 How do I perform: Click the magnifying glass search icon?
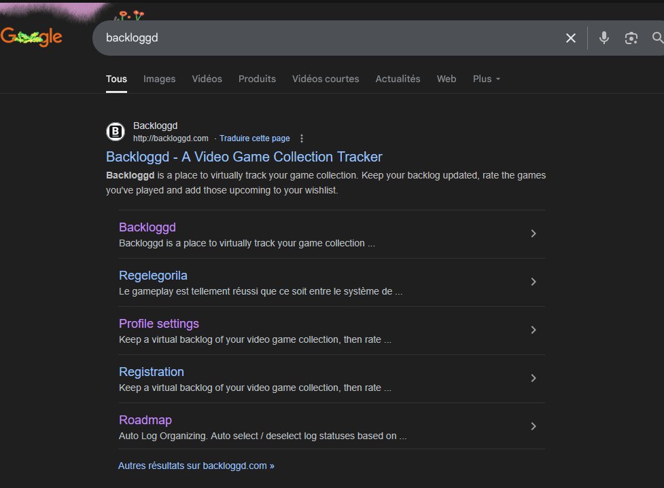click(657, 37)
